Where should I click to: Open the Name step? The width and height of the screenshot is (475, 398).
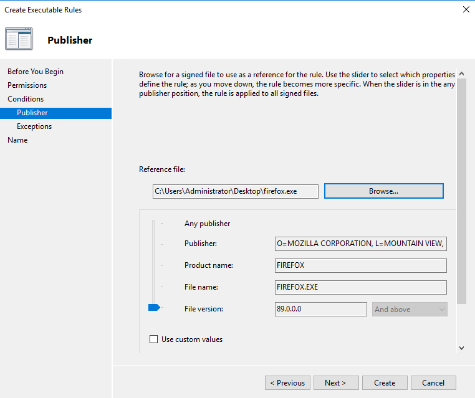(x=17, y=140)
